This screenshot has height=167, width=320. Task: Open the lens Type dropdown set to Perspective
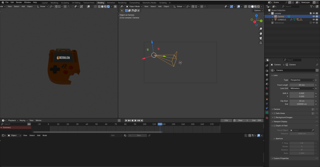click(x=302, y=80)
